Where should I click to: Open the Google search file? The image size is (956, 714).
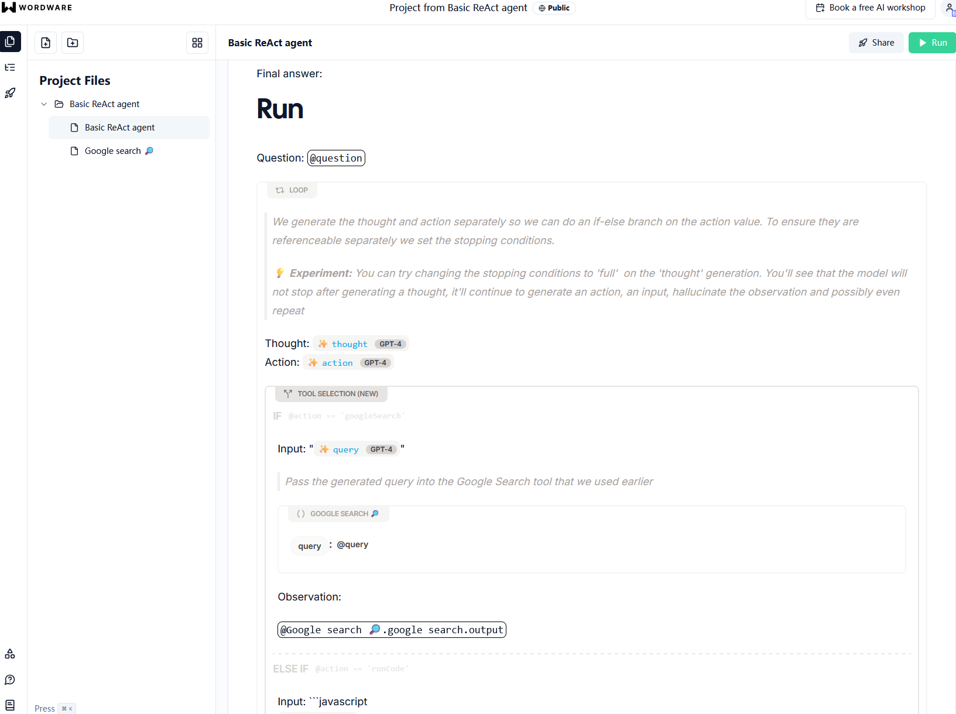click(x=113, y=151)
